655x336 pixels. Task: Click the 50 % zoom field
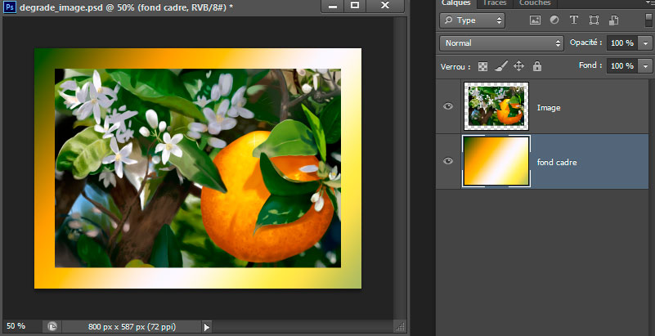[17, 326]
